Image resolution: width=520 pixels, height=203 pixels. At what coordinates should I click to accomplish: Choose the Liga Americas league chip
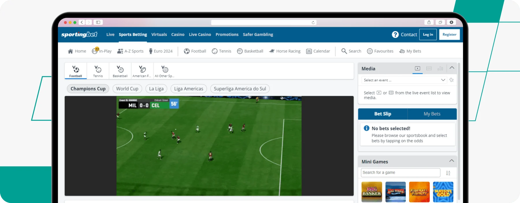click(x=189, y=89)
